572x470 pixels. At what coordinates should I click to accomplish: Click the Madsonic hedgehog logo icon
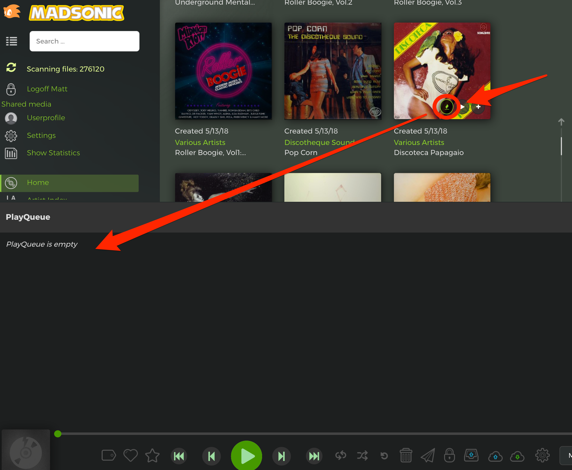(x=12, y=12)
